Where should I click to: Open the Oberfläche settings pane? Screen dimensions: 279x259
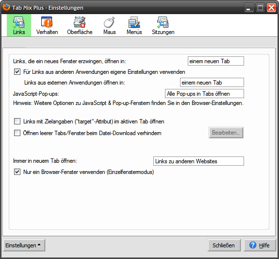click(80, 25)
